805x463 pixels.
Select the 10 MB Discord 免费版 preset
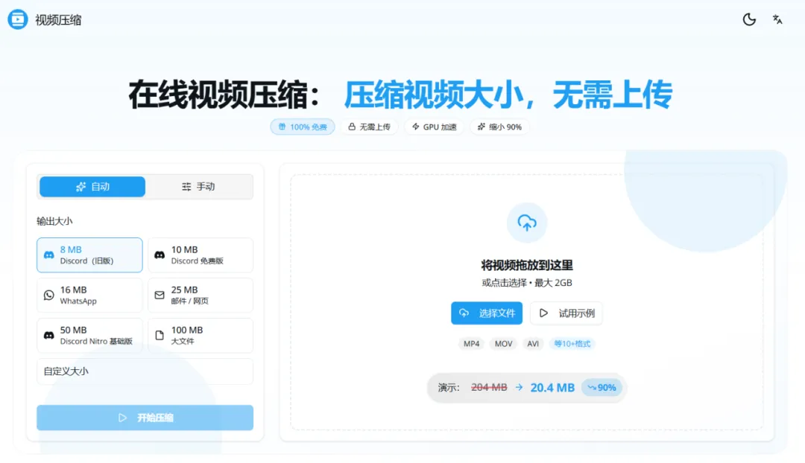pyautogui.click(x=201, y=255)
